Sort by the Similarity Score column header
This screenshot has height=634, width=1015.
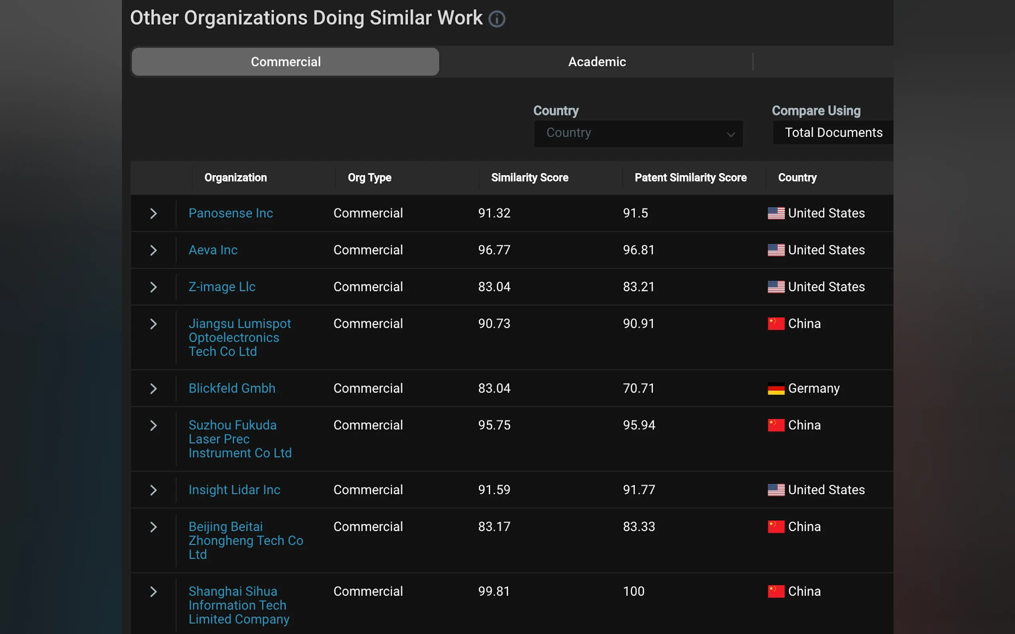point(529,178)
